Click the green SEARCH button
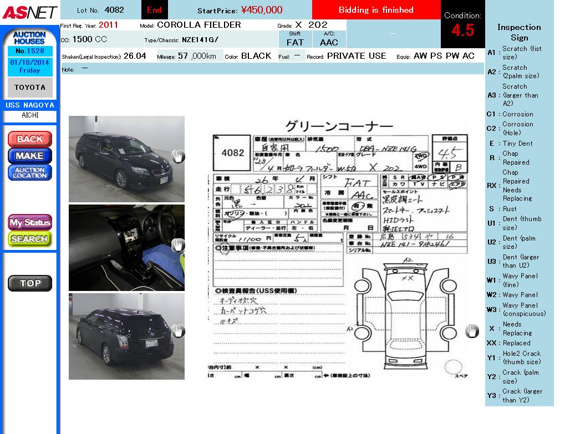This screenshot has height=434, width=570. click(x=30, y=239)
